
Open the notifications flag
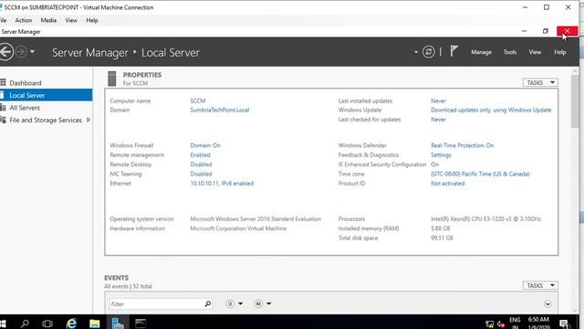tap(454, 51)
